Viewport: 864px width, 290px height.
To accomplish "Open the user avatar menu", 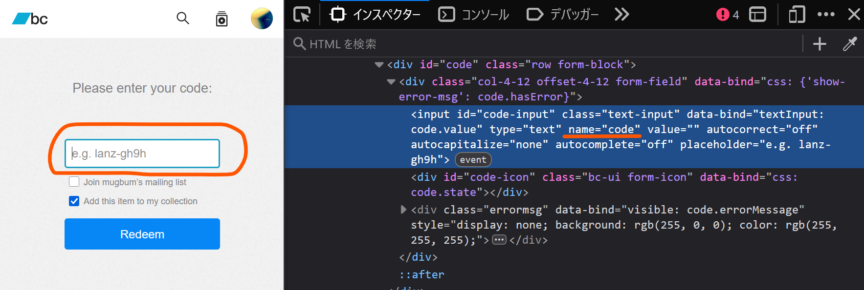I will tap(262, 19).
